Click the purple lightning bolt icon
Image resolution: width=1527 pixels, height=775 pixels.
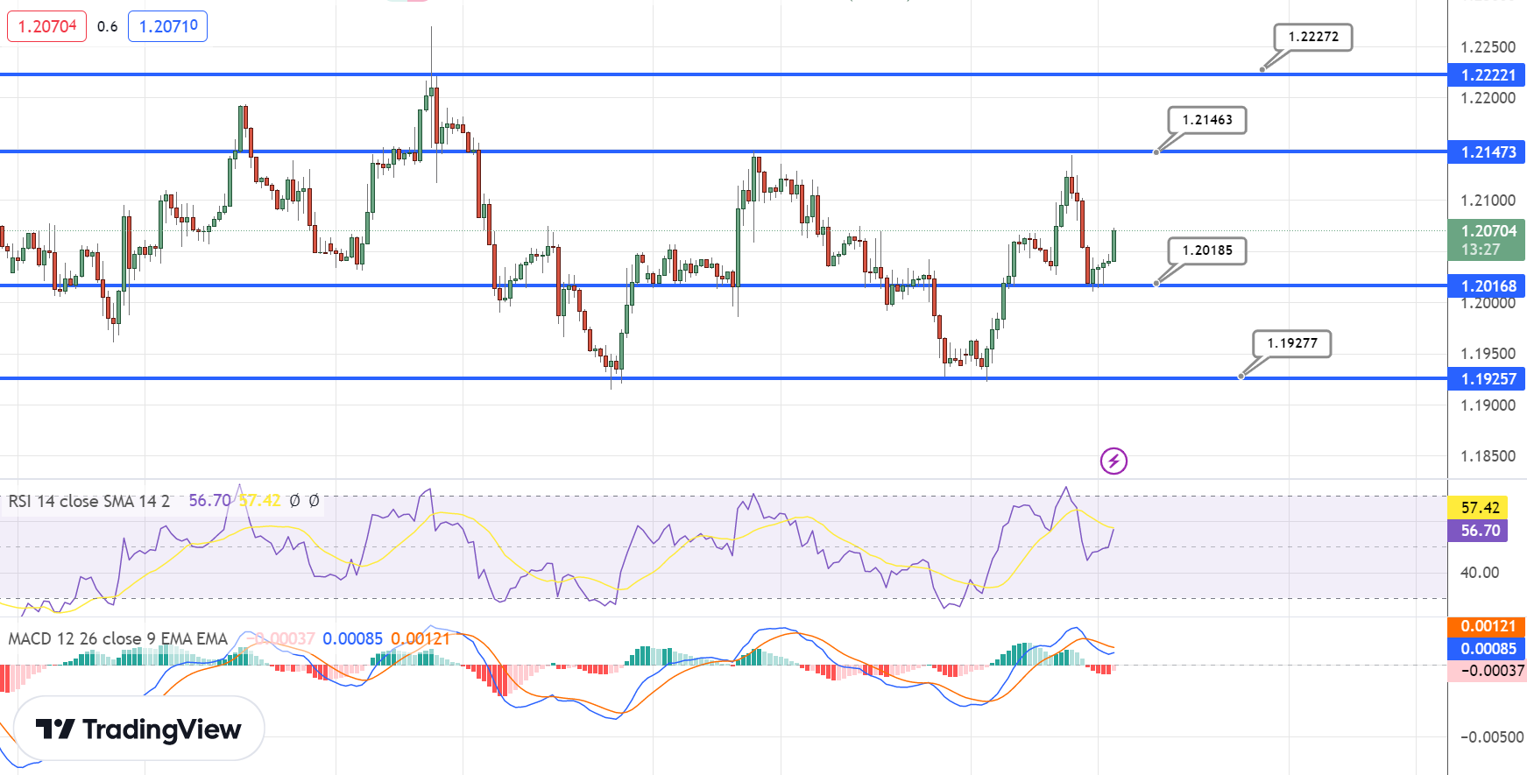[1113, 461]
